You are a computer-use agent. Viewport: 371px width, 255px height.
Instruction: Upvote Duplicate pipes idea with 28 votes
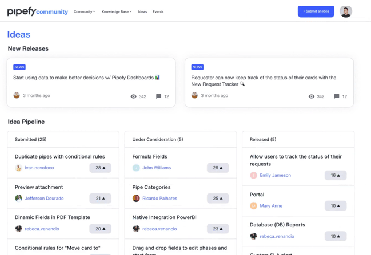(100, 168)
